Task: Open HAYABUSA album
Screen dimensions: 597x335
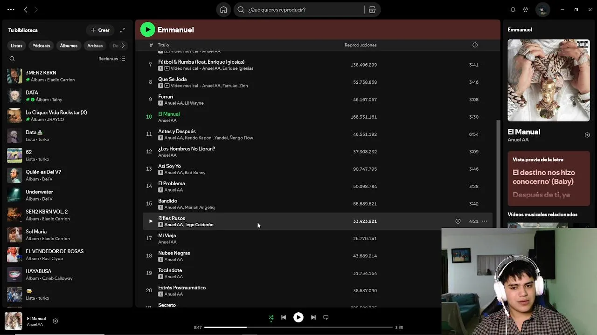Action: (x=68, y=275)
